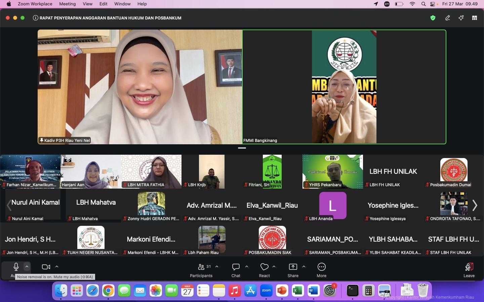Viewport: 484px width, 302px height.
Task: Open the Meeting menu
Action: click(67, 4)
